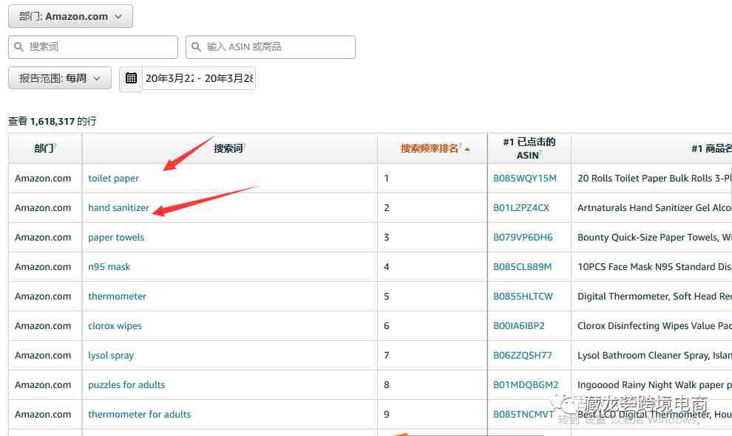732x436 pixels.
Task: Click rank 1 in the toilet paper row
Action: pyautogui.click(x=387, y=179)
